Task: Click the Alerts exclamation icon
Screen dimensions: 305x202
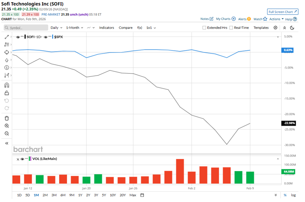Action: 249,19
